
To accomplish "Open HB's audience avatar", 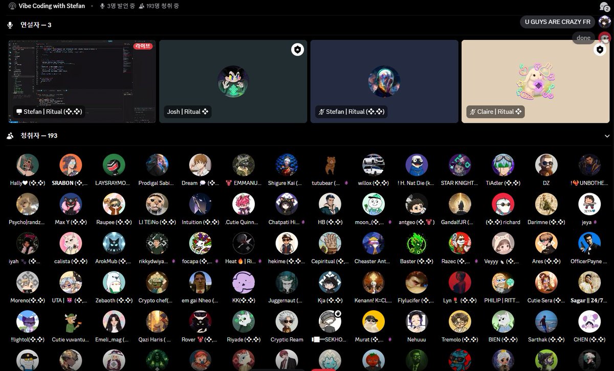I will [330, 204].
